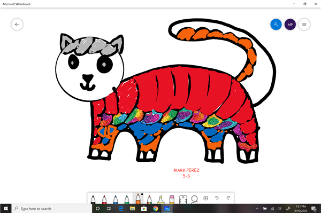Pick the yellow highlighter tool
The image size is (321, 213).
[x=160, y=199]
